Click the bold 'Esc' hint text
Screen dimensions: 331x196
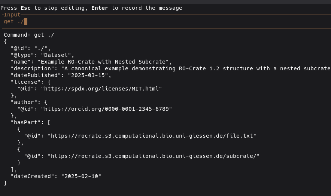(x=25, y=8)
